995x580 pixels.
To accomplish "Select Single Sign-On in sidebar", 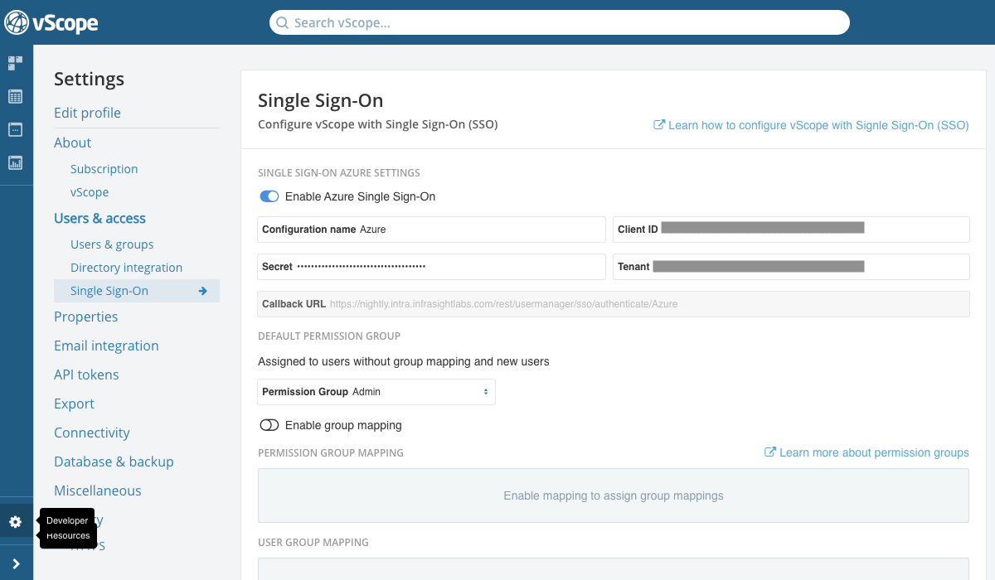I will 137,291.
